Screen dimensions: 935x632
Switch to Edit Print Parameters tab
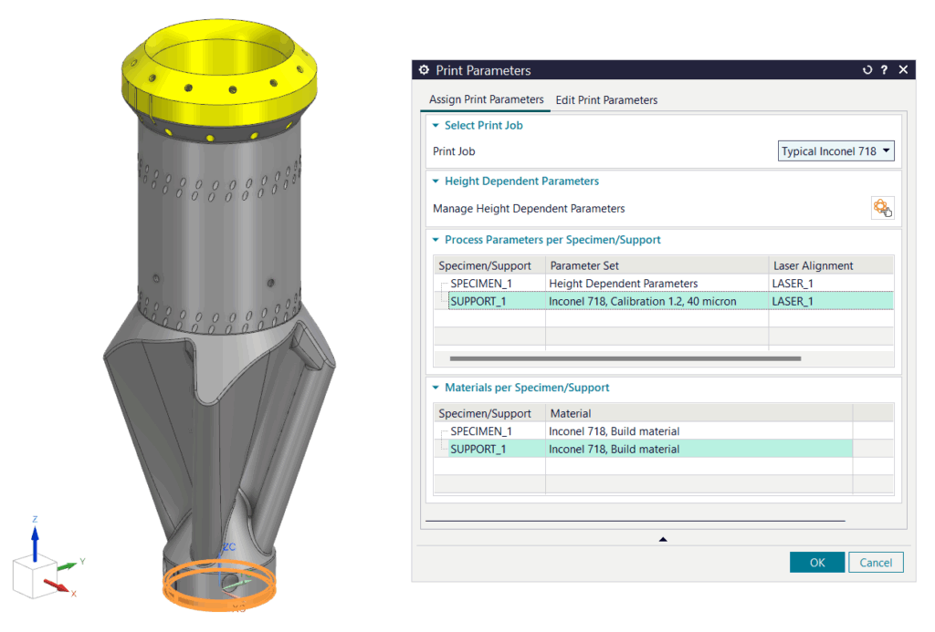pyautogui.click(x=606, y=100)
